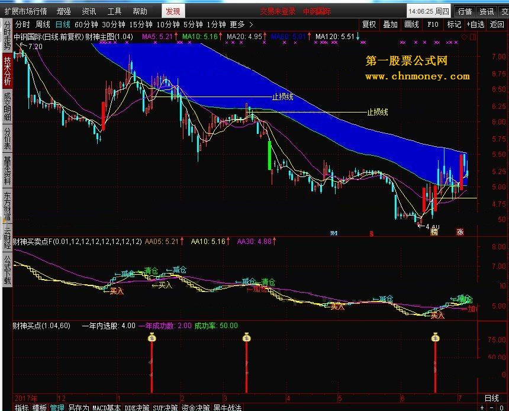Click the 指标 indicator button
Image resolution: width=509 pixels, height=411 pixels.
[x=21, y=407]
